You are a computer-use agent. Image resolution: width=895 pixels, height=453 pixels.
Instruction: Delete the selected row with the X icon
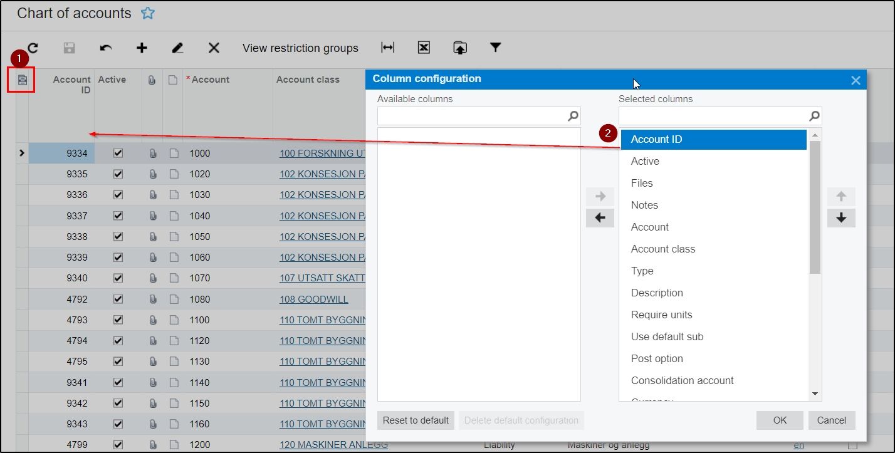point(213,48)
